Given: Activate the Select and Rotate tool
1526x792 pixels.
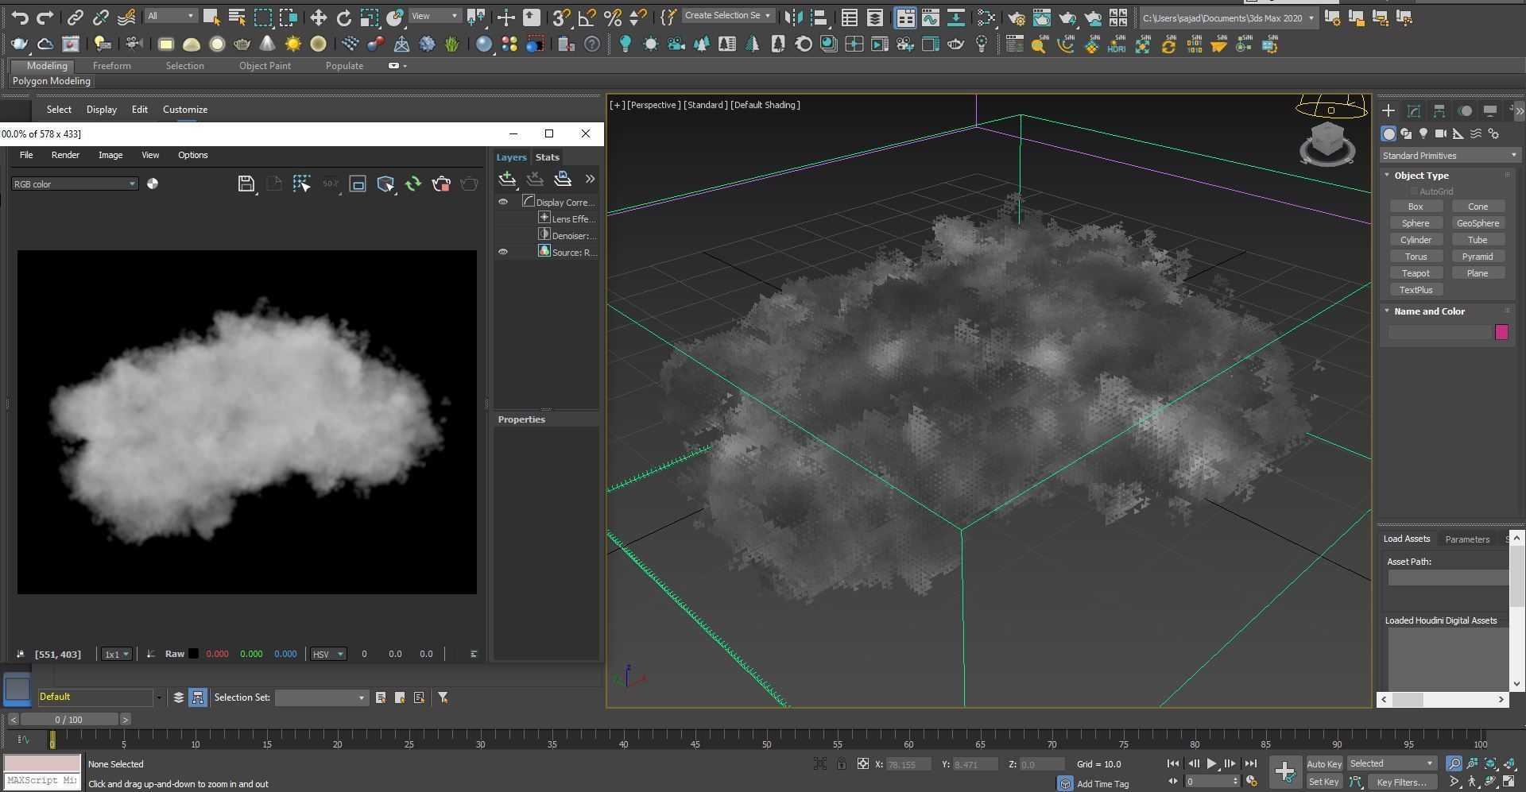Looking at the screenshot, I should (x=343, y=17).
